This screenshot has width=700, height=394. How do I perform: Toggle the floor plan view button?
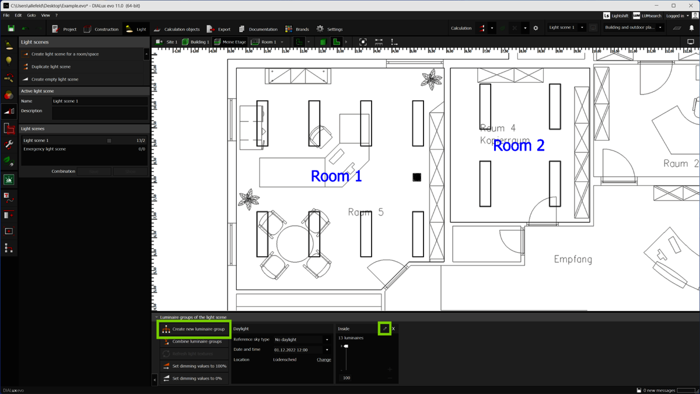337,42
